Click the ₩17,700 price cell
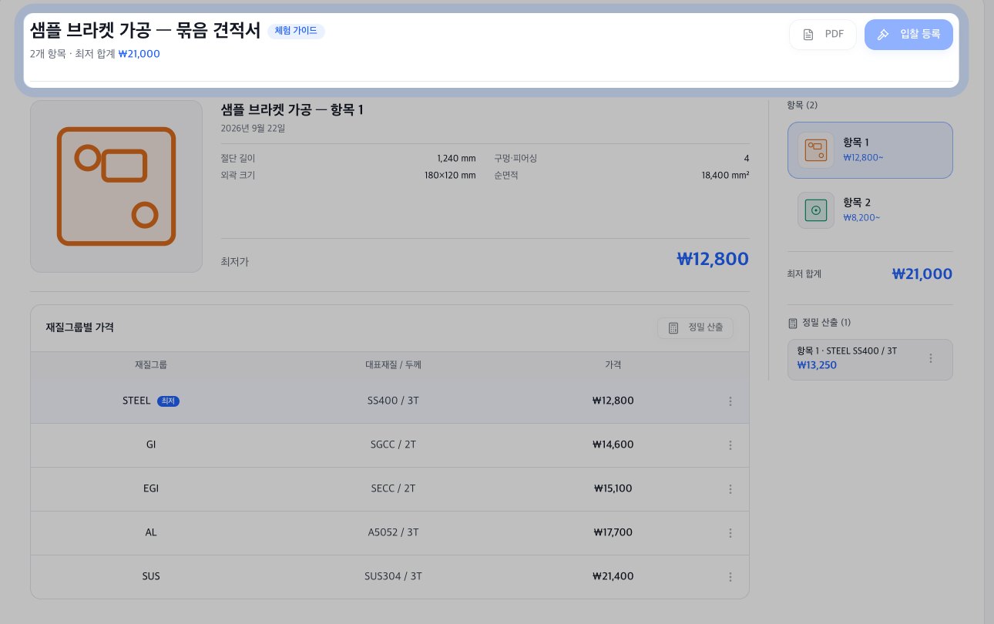The width and height of the screenshot is (994, 624). tap(613, 533)
